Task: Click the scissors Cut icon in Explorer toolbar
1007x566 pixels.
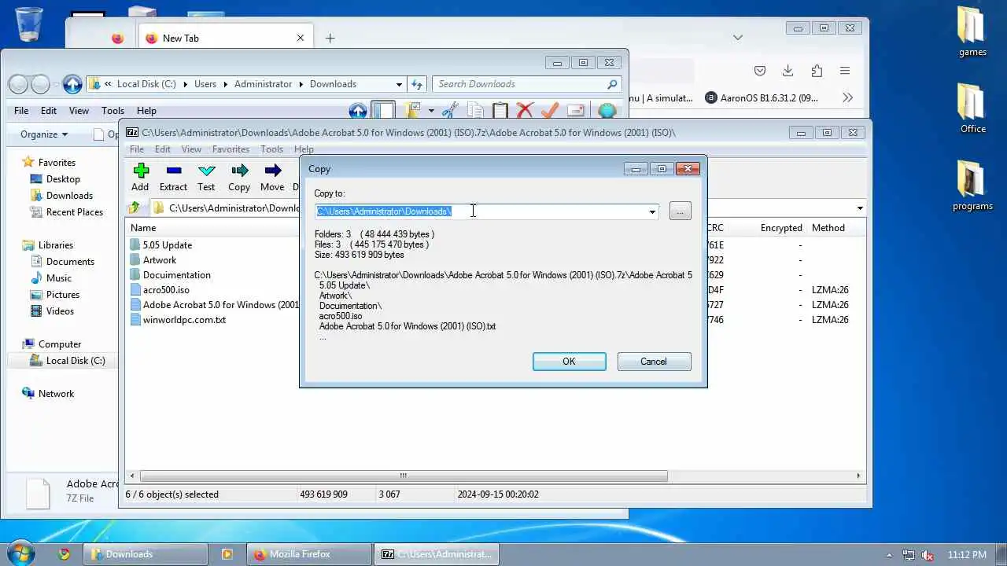Action: [x=451, y=111]
